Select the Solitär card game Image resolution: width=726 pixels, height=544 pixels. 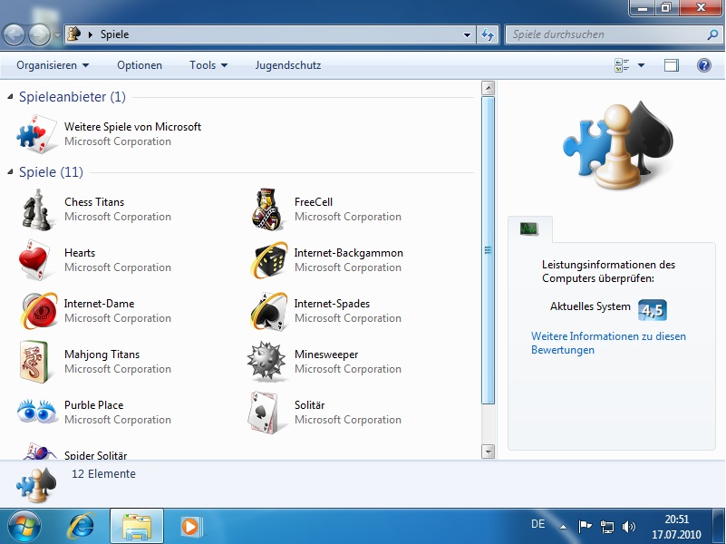(x=268, y=413)
